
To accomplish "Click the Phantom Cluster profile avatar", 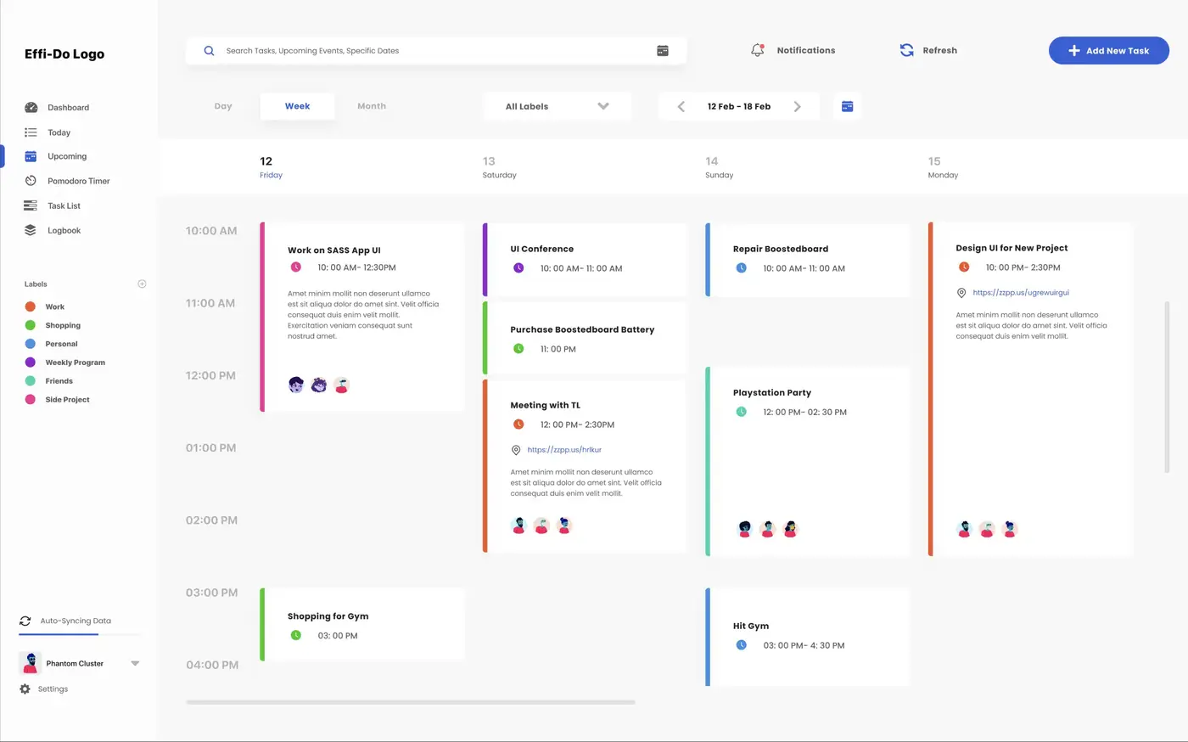I will 31,663.
